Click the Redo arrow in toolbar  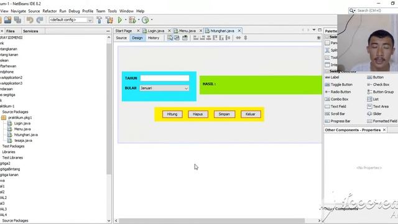point(40,20)
